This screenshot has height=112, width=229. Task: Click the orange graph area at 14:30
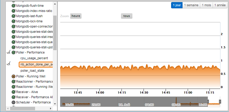click(x=144, y=77)
